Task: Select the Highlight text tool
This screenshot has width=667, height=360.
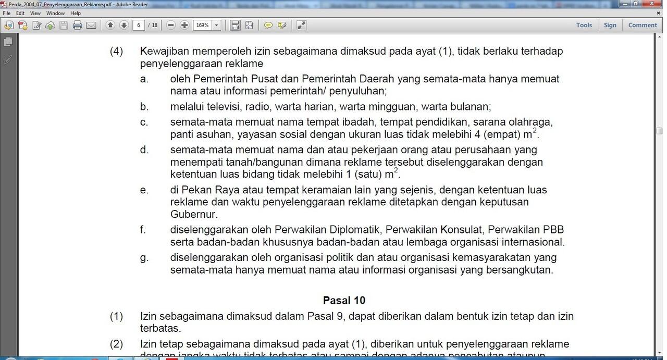Action: click(282, 25)
